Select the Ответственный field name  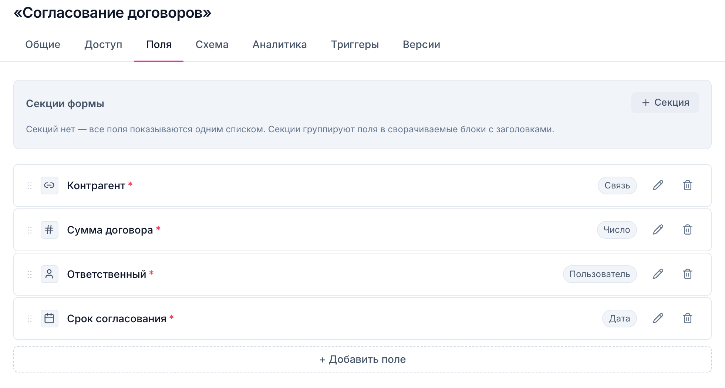[107, 274]
